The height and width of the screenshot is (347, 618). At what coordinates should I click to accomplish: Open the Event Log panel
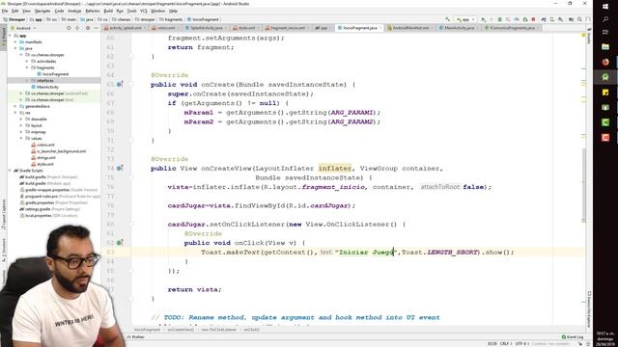[573, 336]
